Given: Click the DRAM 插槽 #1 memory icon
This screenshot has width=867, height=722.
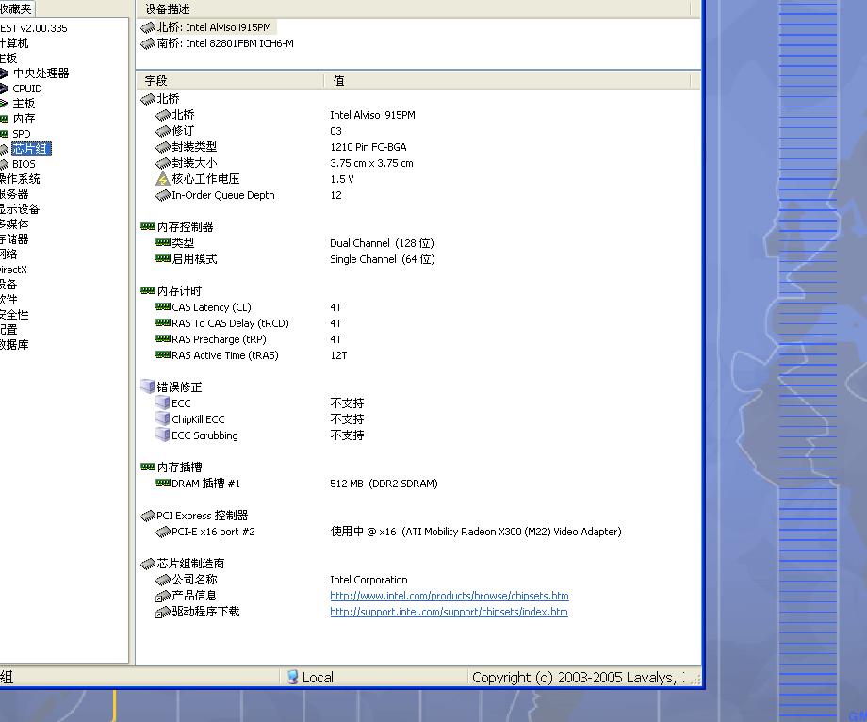Looking at the screenshot, I should (x=163, y=484).
